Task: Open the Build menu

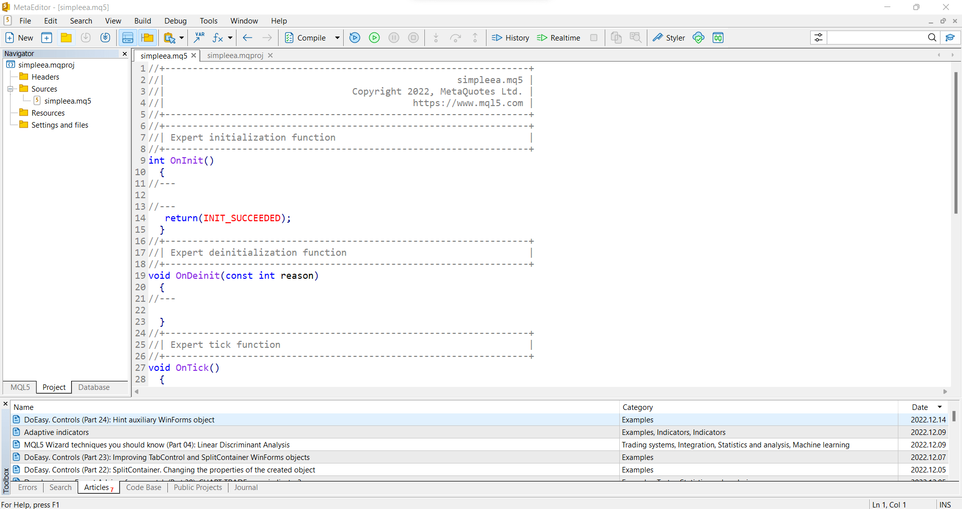Action: click(142, 21)
